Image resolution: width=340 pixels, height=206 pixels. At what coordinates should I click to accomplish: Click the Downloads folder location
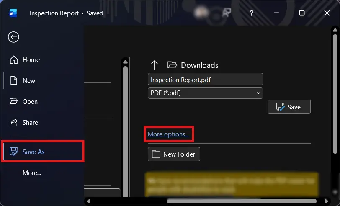(193, 65)
